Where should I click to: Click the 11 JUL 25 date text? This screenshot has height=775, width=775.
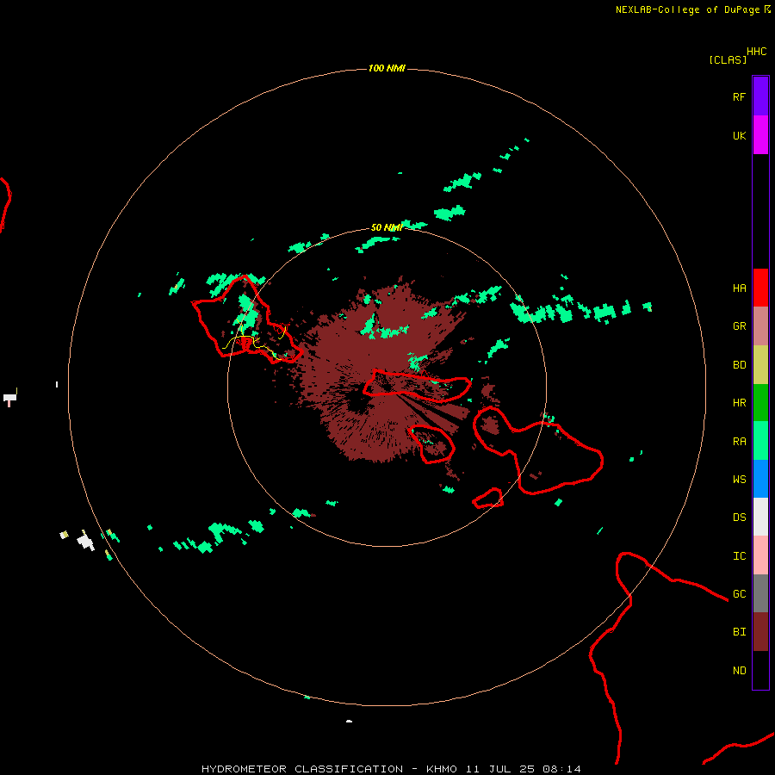pyautogui.click(x=500, y=769)
